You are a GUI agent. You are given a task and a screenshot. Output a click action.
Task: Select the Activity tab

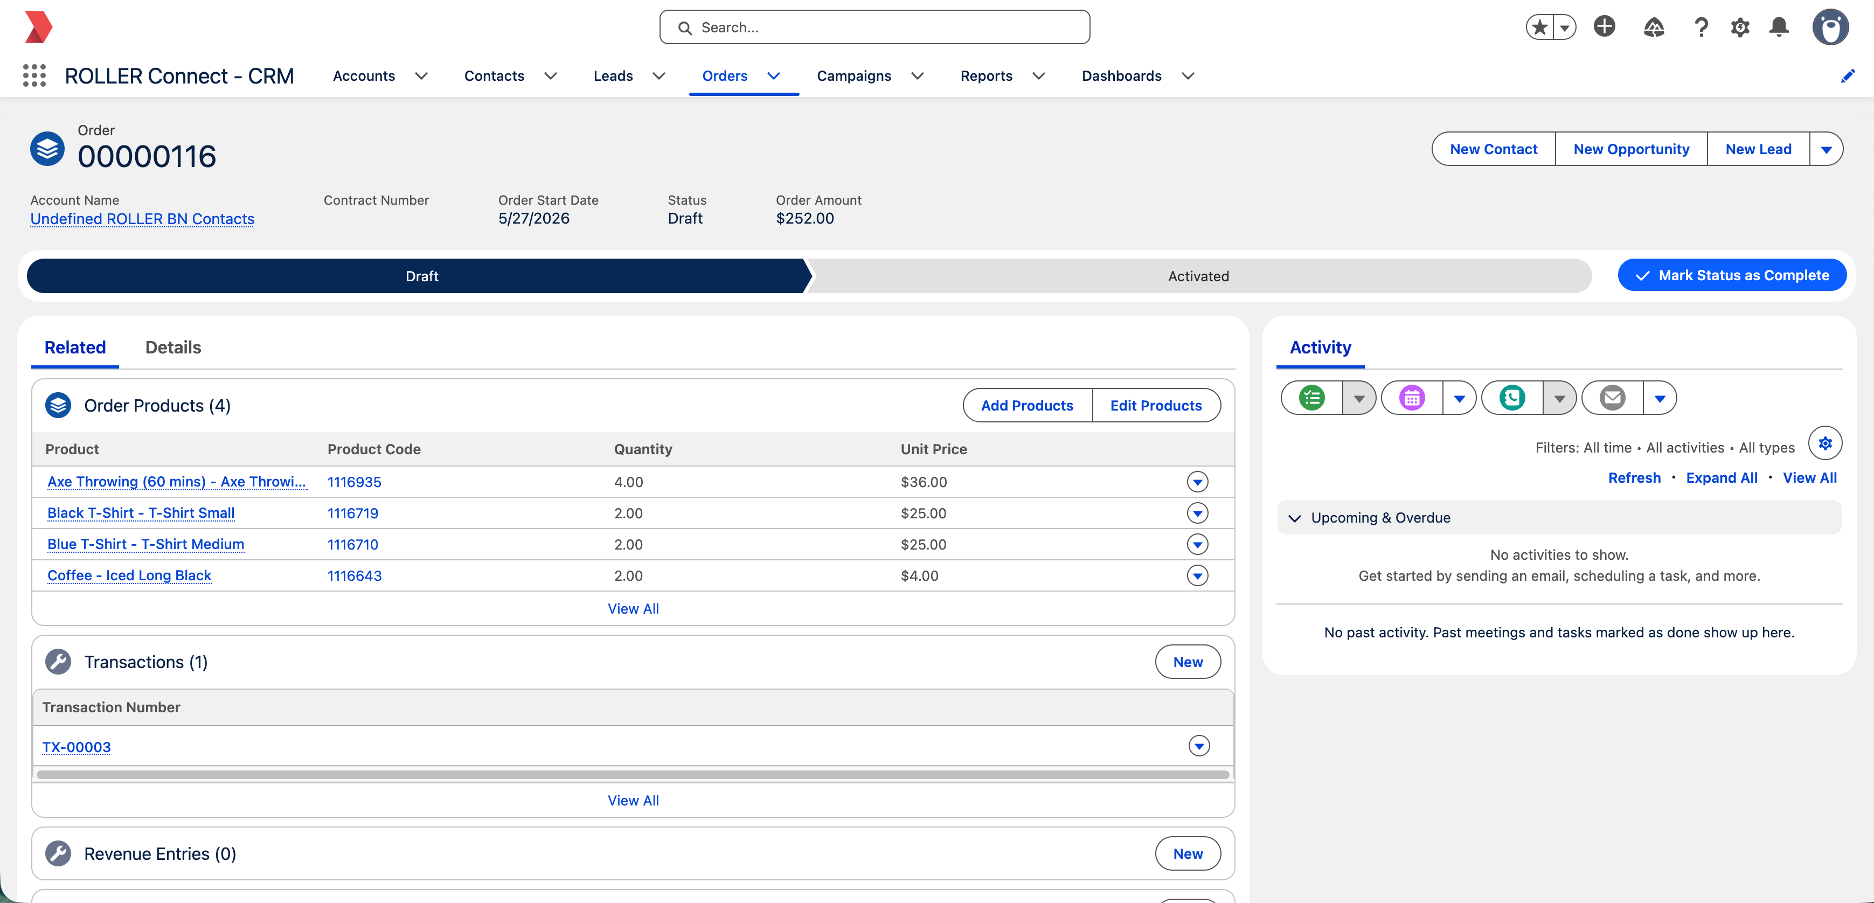pos(1321,347)
